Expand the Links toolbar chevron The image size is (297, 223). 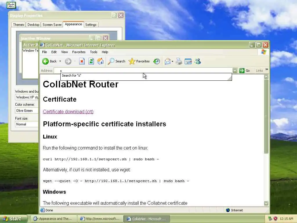[x=267, y=69]
